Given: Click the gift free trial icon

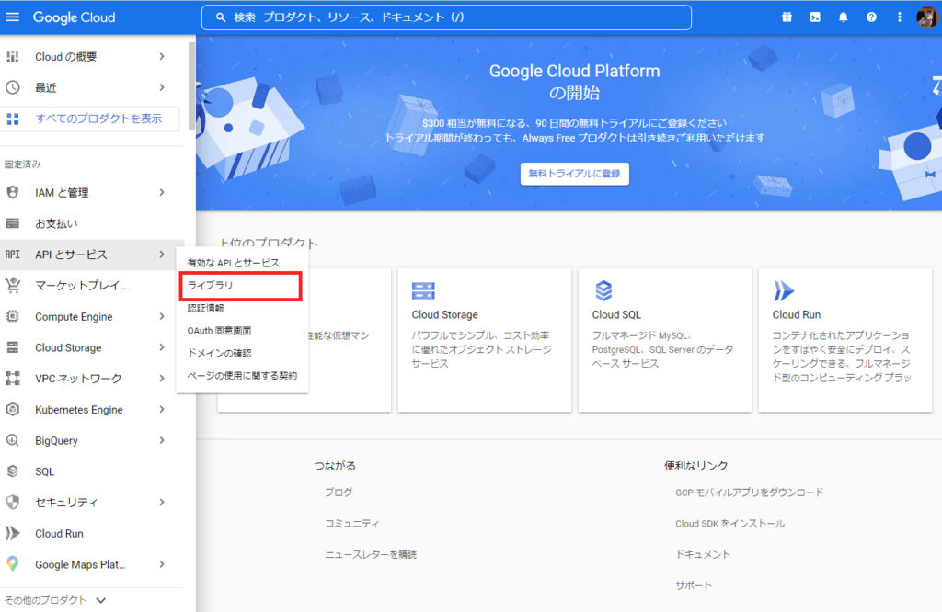Looking at the screenshot, I should (787, 17).
